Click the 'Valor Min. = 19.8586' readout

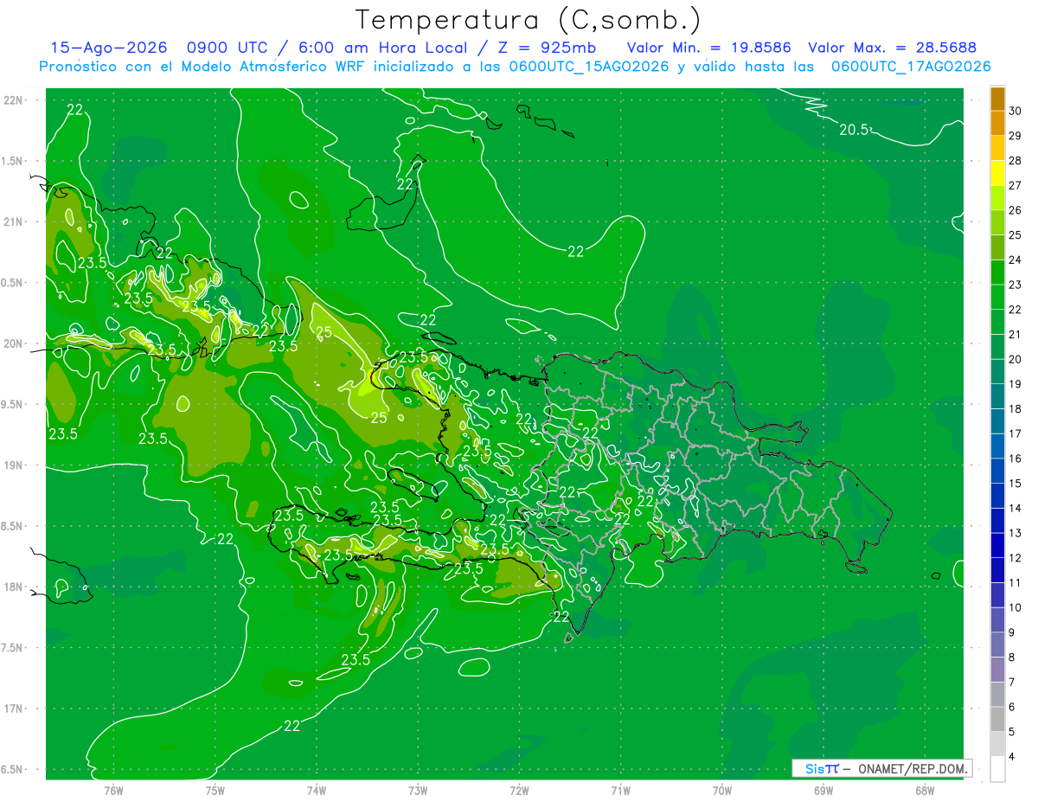tap(708, 48)
